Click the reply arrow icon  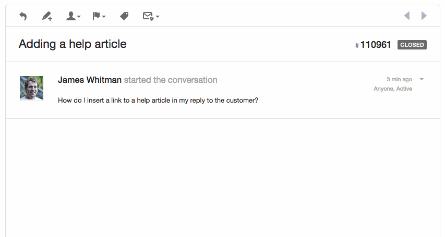tap(23, 16)
